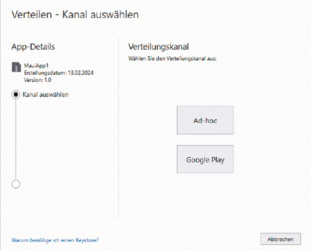Click the Kanal auswählen step label
Viewport: 311px width, 250px height.
(45, 95)
